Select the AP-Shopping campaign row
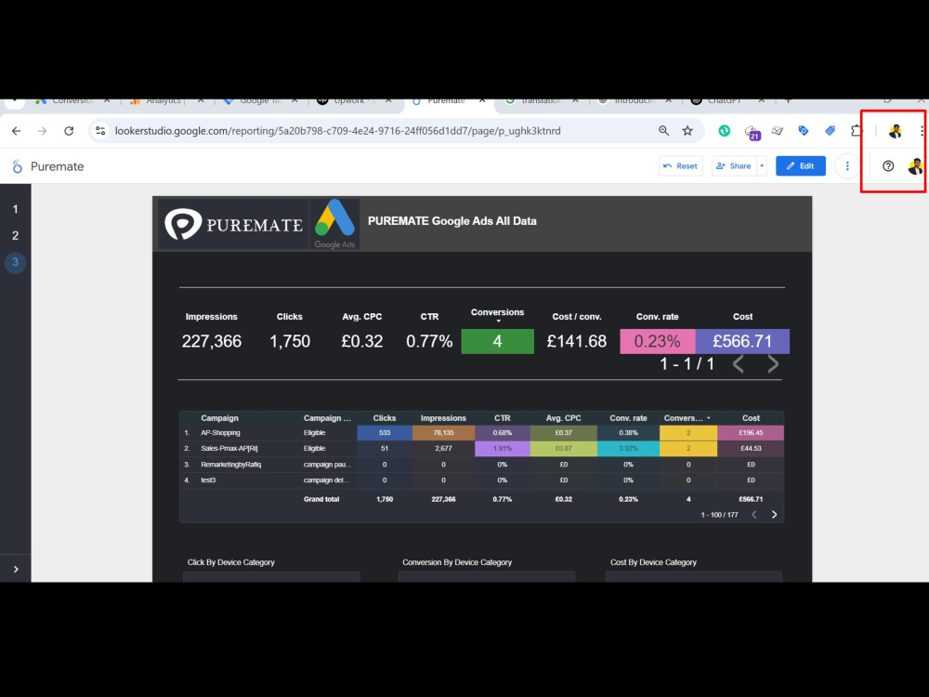The width and height of the screenshot is (929, 697). click(x=481, y=433)
